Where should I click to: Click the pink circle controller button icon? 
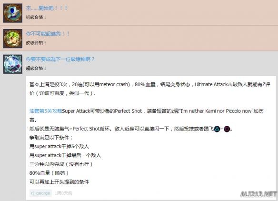click(227, 129)
